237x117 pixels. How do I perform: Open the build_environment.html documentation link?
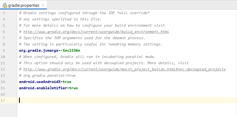pyautogui.click(x=96, y=32)
